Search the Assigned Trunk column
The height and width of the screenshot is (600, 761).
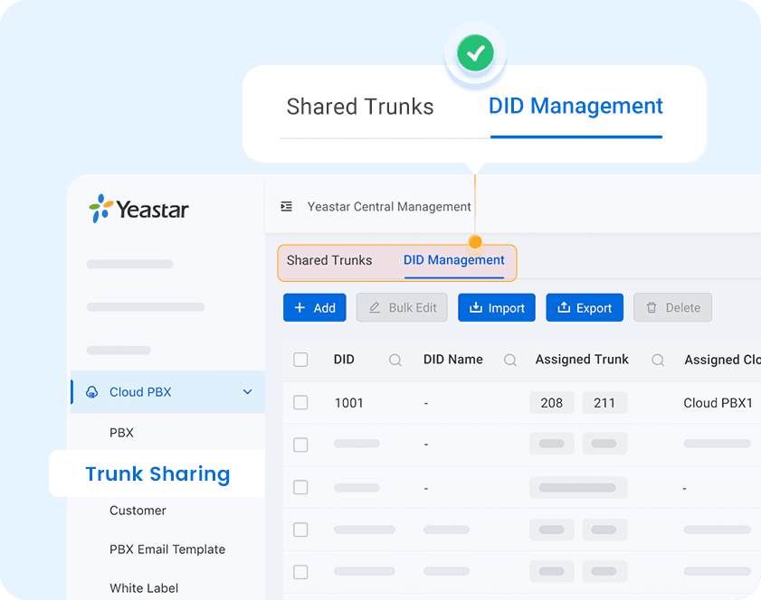point(658,360)
